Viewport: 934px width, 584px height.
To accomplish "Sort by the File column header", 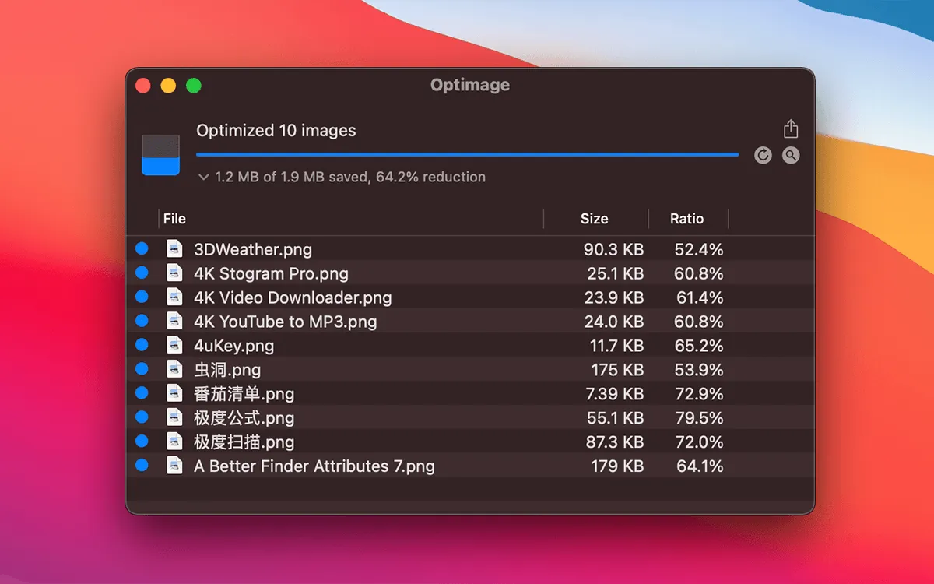I will [175, 219].
